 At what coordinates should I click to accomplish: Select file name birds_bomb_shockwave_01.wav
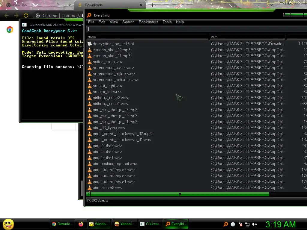[x=122, y=140]
